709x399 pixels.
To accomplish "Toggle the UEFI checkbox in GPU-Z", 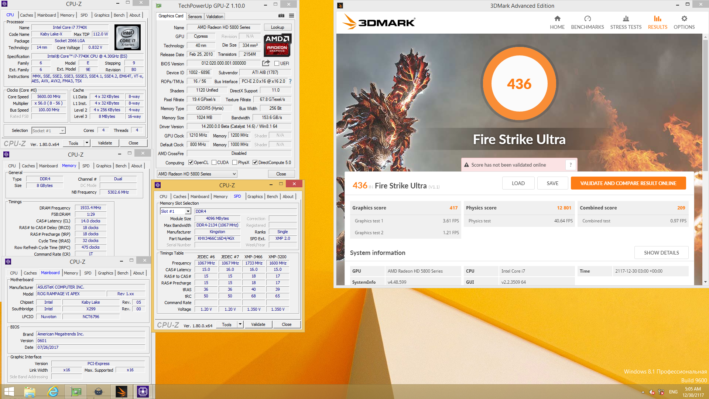I will 277,64.
